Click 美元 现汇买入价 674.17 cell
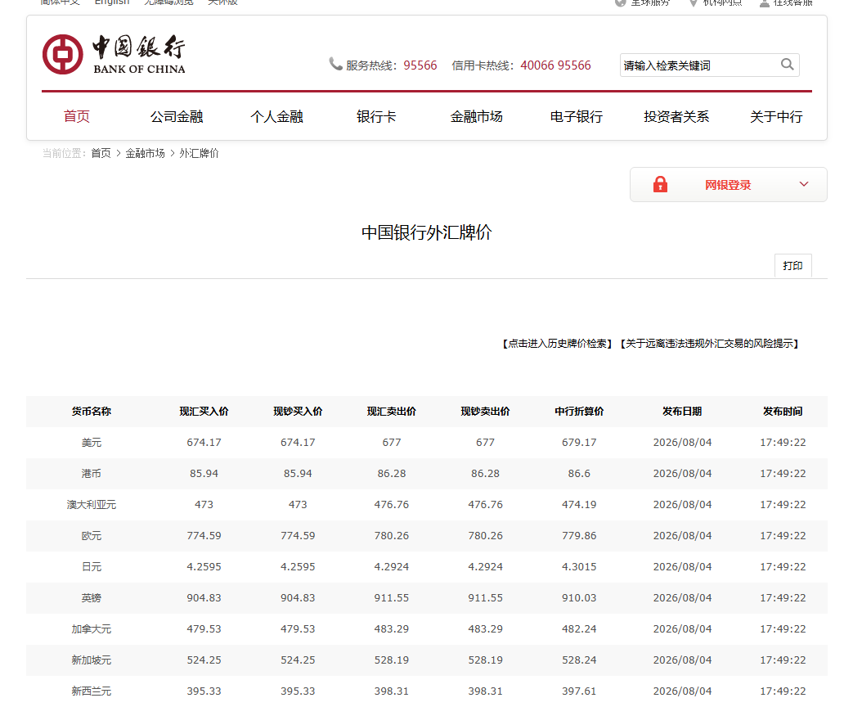 (x=204, y=443)
